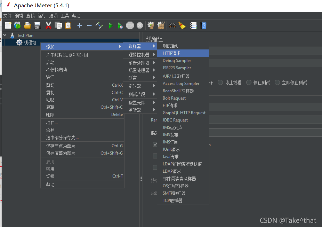Click the Expand all plus icon
This screenshot has height=227, width=322.
click(80, 25)
